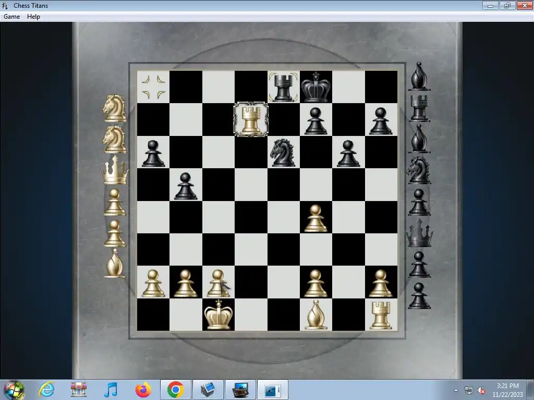Click the 3:21 PM clock in taskbar
Screen dimensions: 534x400
(x=507, y=386)
